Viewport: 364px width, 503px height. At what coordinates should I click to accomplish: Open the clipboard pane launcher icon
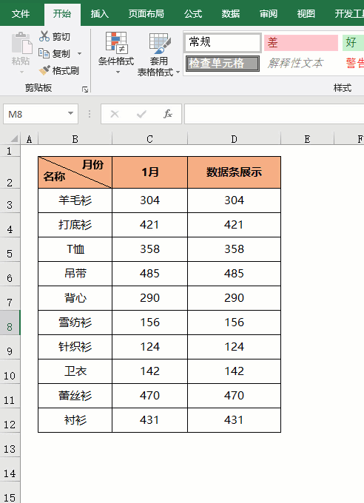click(x=85, y=90)
